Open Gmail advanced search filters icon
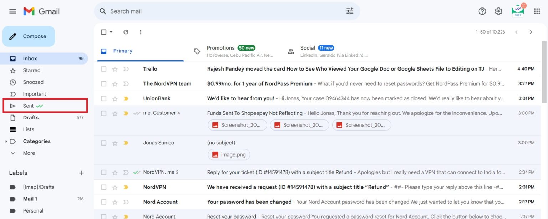Viewport: 548px width, 219px height. point(350,11)
